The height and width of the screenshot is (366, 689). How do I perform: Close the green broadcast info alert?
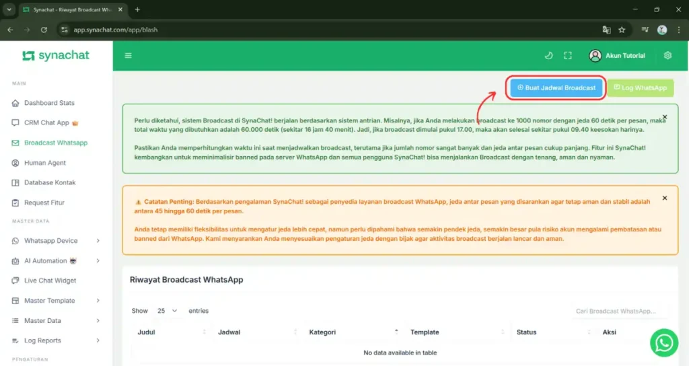(x=664, y=117)
